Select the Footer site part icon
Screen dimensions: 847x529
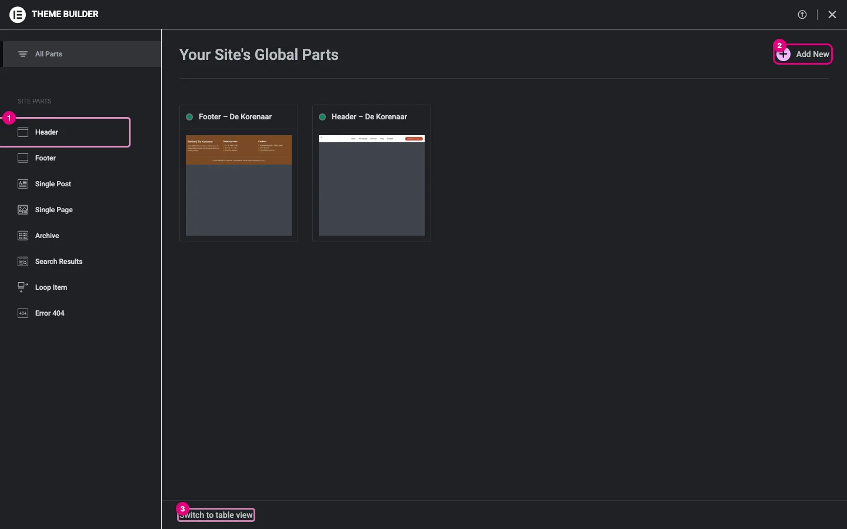(x=23, y=158)
